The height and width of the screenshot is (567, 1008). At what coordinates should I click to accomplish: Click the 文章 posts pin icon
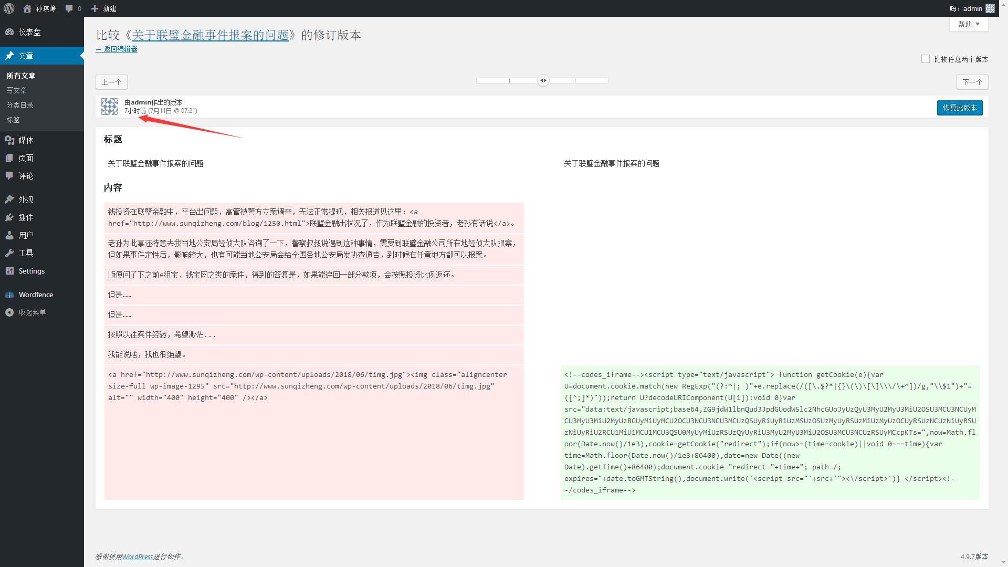click(x=9, y=56)
